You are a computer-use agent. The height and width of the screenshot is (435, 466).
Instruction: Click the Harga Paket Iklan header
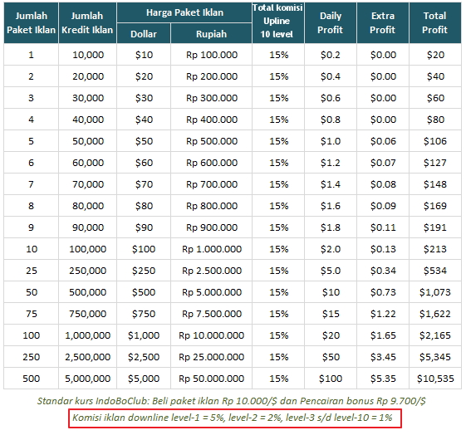184,12
